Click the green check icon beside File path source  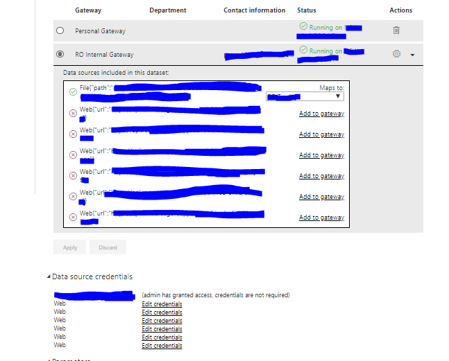[x=73, y=91]
